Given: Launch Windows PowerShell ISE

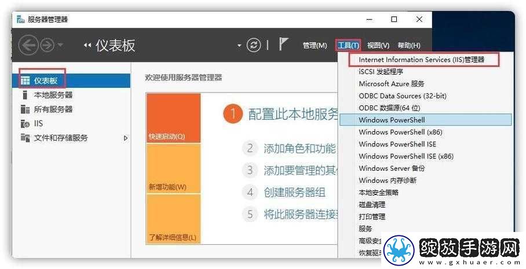Looking at the screenshot, I should (397, 144).
